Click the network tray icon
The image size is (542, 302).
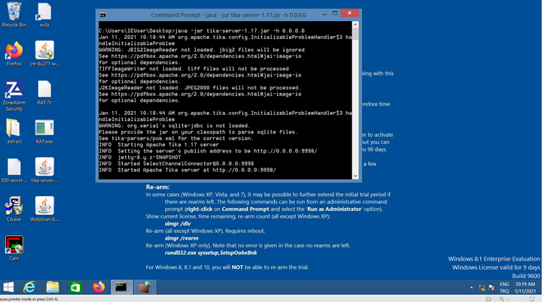point(482,288)
